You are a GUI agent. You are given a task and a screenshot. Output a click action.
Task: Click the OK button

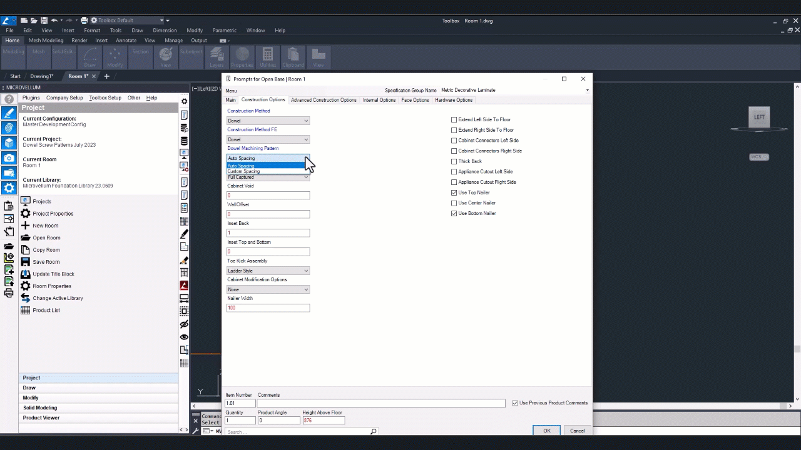tap(546, 431)
